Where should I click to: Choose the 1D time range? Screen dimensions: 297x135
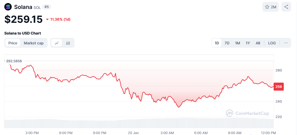pos(217,43)
